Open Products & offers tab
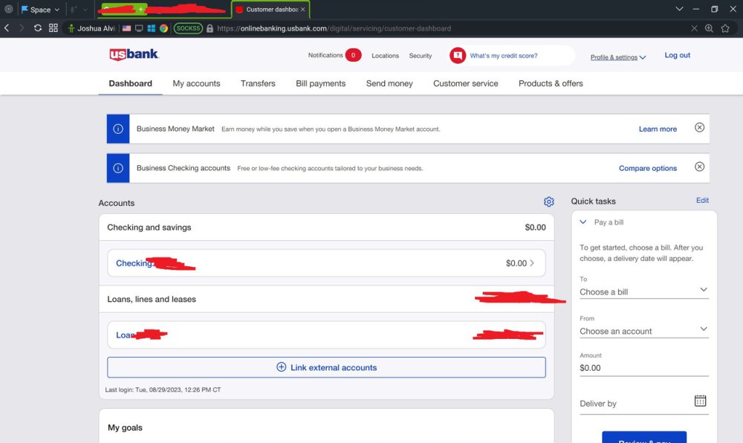This screenshot has width=743, height=443. point(551,83)
